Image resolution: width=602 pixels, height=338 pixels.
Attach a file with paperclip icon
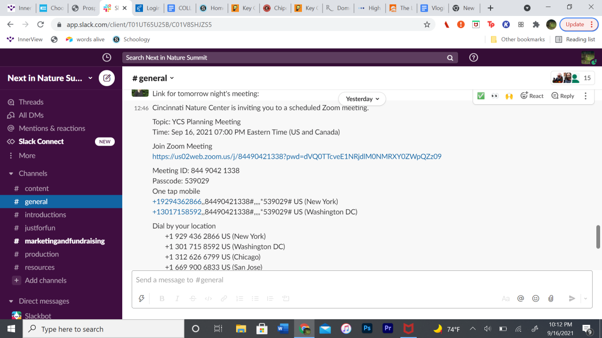tap(551, 298)
